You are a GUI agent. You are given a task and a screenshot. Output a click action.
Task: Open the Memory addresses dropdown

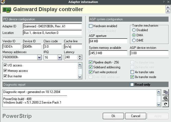point(39,57)
